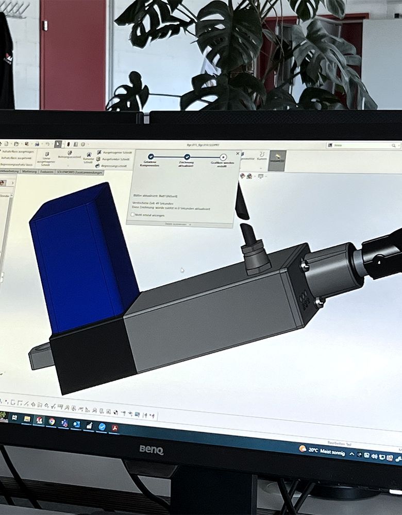Image resolution: width=402 pixels, height=515 pixels.
Task: Click the Geladene Komponenten progress step
Action: [x=150, y=160]
